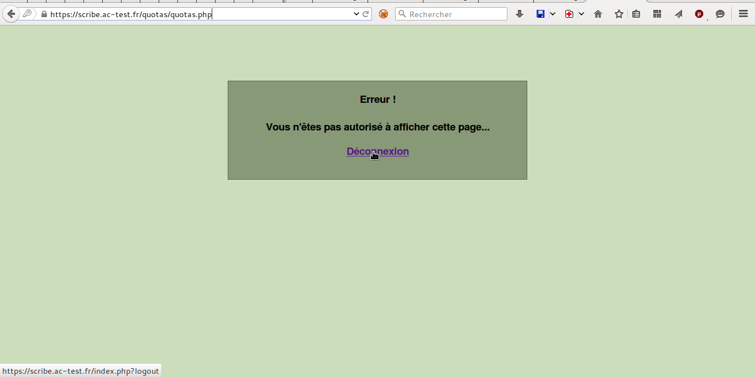Expand dropdown next to red cross icon
Image resolution: width=755 pixels, height=377 pixels.
581,14
